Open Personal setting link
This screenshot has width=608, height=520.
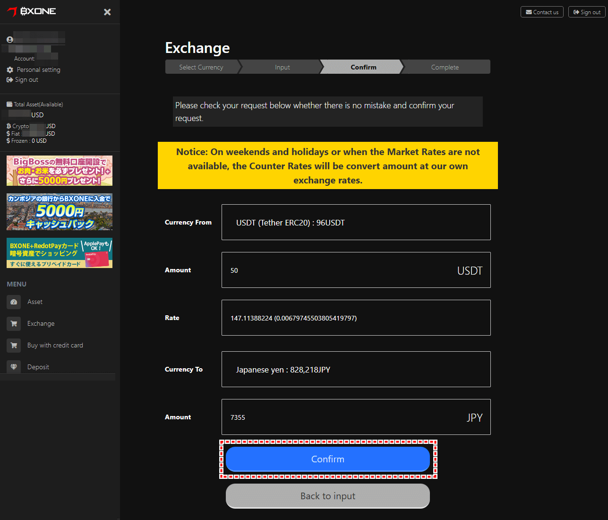39,69
